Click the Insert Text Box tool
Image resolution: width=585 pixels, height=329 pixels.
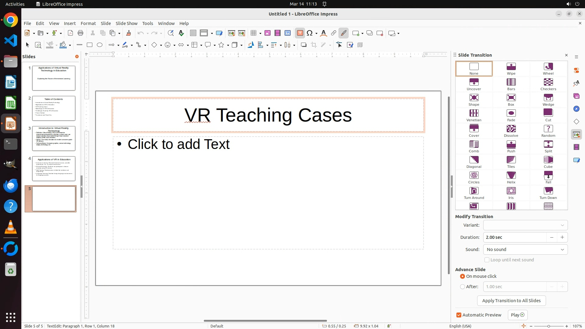pos(300,33)
